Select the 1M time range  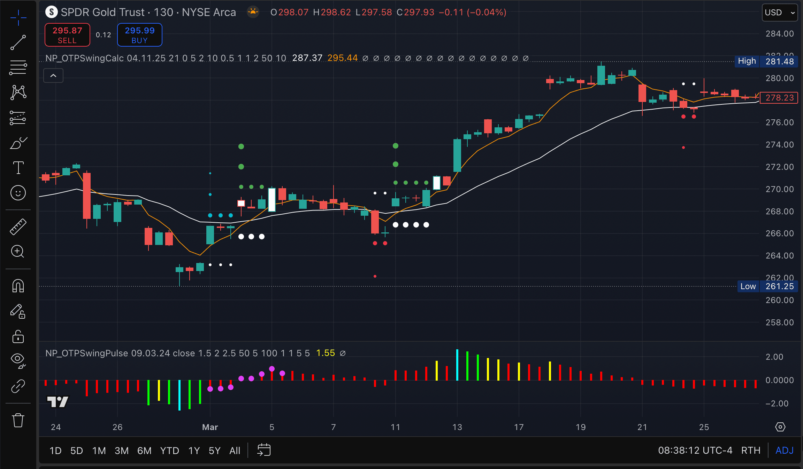coord(99,451)
